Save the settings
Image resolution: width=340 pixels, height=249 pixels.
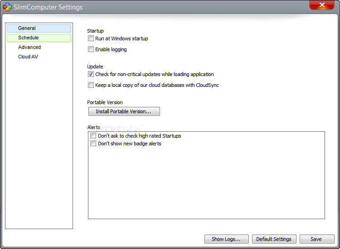pos(317,239)
